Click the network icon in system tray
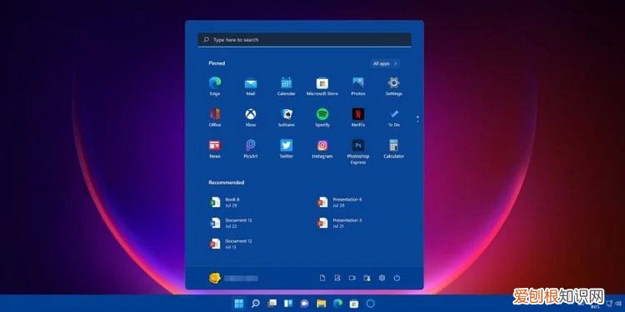The width and height of the screenshot is (625, 312). pyautogui.click(x=608, y=303)
